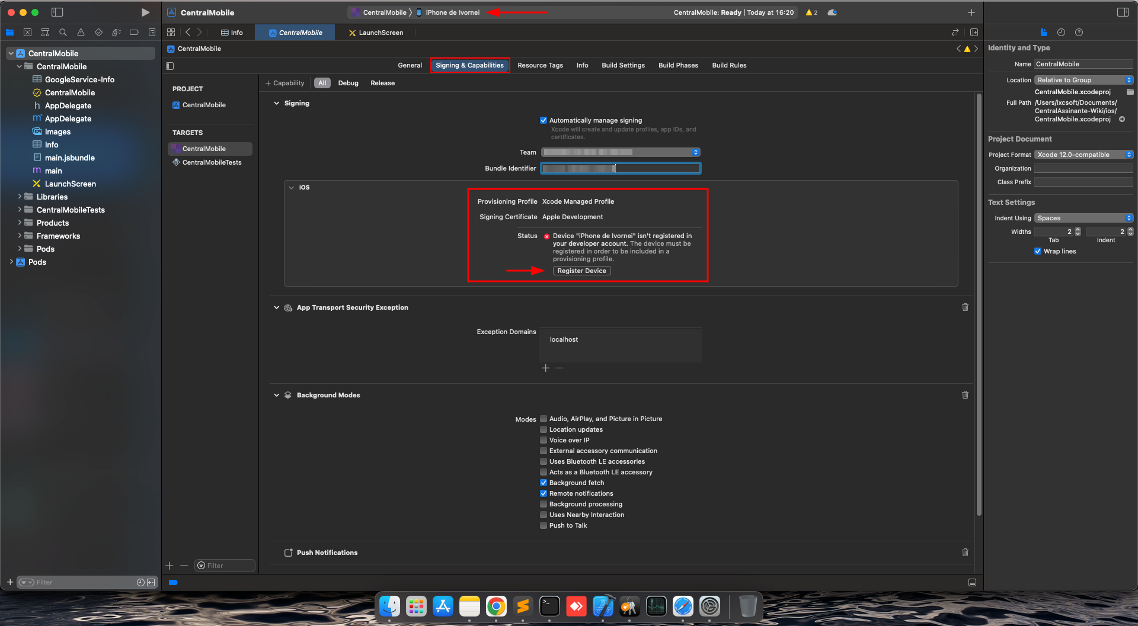
Task: Click the plus button in the title bar
Action: [971, 12]
